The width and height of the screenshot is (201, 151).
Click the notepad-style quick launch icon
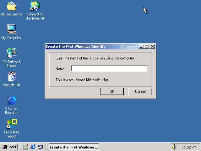point(26,147)
